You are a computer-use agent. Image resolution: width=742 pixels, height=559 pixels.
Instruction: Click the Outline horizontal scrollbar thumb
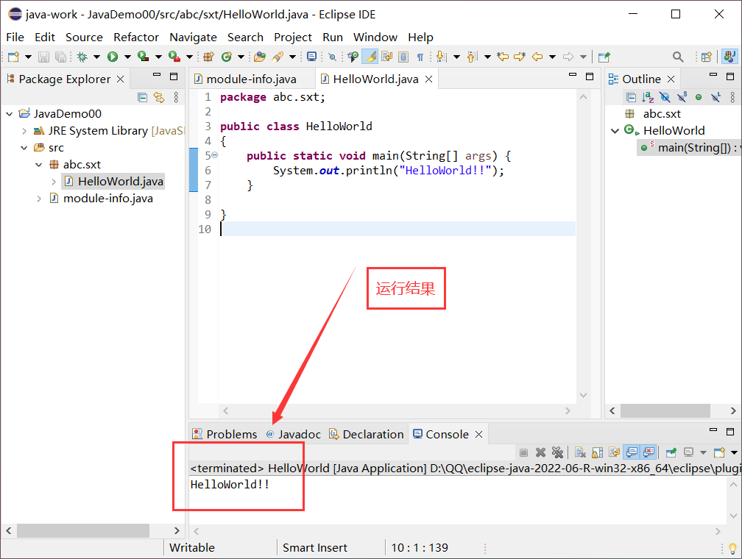665,410
